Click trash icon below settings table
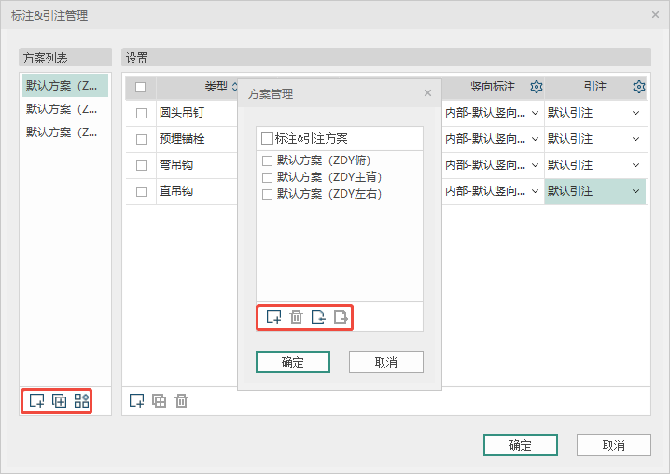 tap(181, 401)
